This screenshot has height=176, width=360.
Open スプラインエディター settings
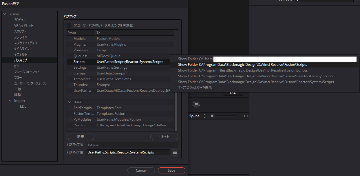[27, 43]
